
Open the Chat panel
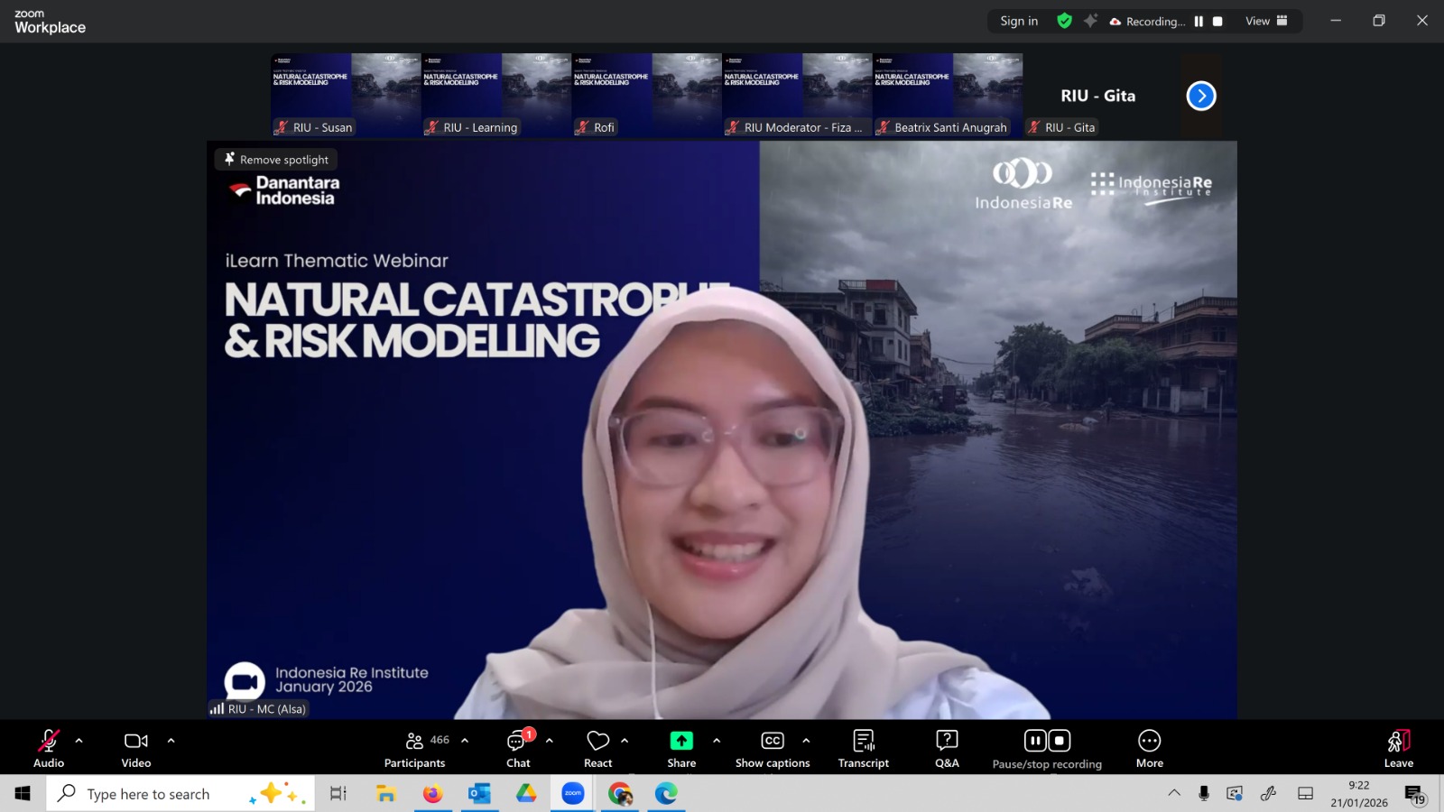tap(518, 749)
